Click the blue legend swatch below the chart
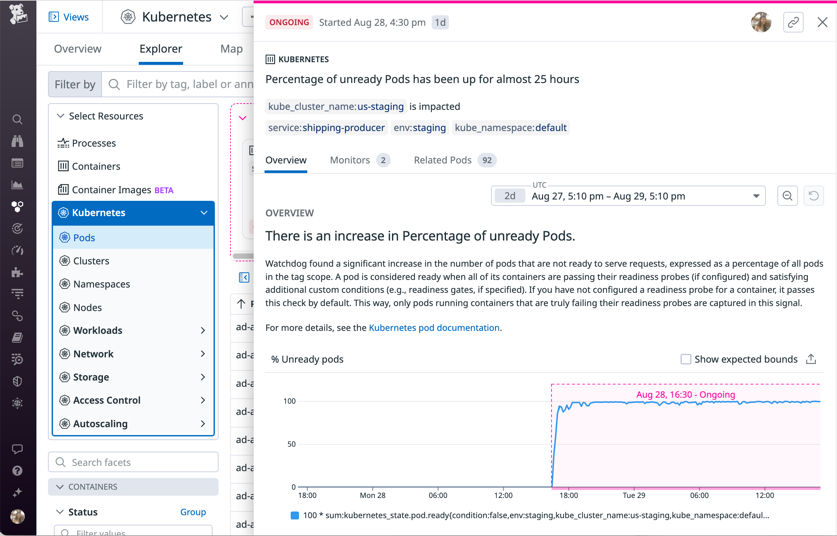This screenshot has width=837, height=536. pyautogui.click(x=295, y=515)
